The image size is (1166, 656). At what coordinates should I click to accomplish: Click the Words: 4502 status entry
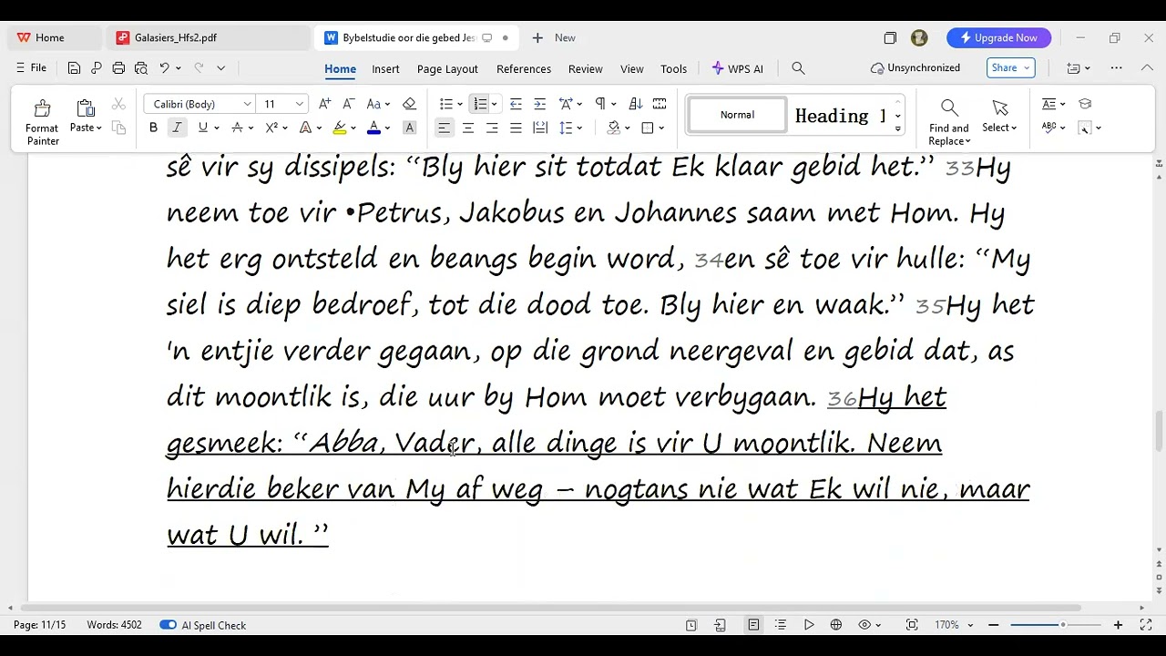coord(114,625)
